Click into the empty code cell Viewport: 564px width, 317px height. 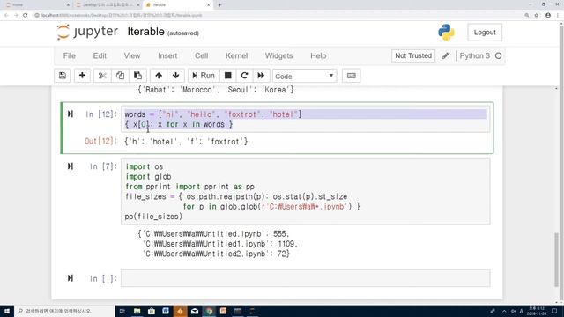pyautogui.click(x=306, y=278)
